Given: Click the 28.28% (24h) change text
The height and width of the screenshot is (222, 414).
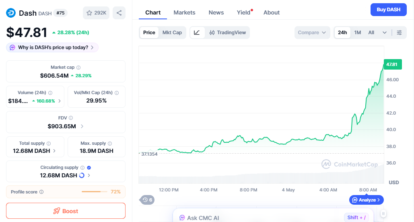Looking at the screenshot, I should pos(73,33).
